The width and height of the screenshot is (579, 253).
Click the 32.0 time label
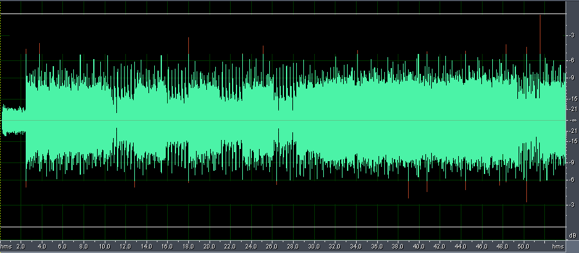click(x=335, y=246)
